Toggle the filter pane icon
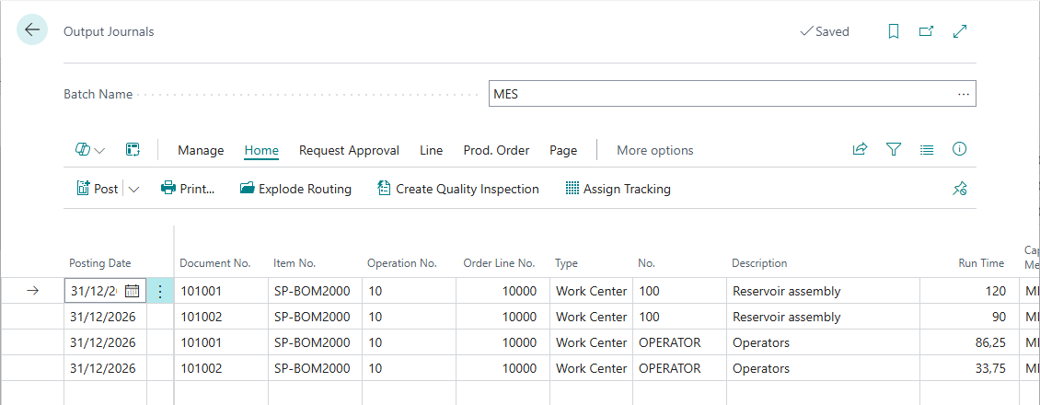This screenshot has width=1040, height=405. click(894, 150)
